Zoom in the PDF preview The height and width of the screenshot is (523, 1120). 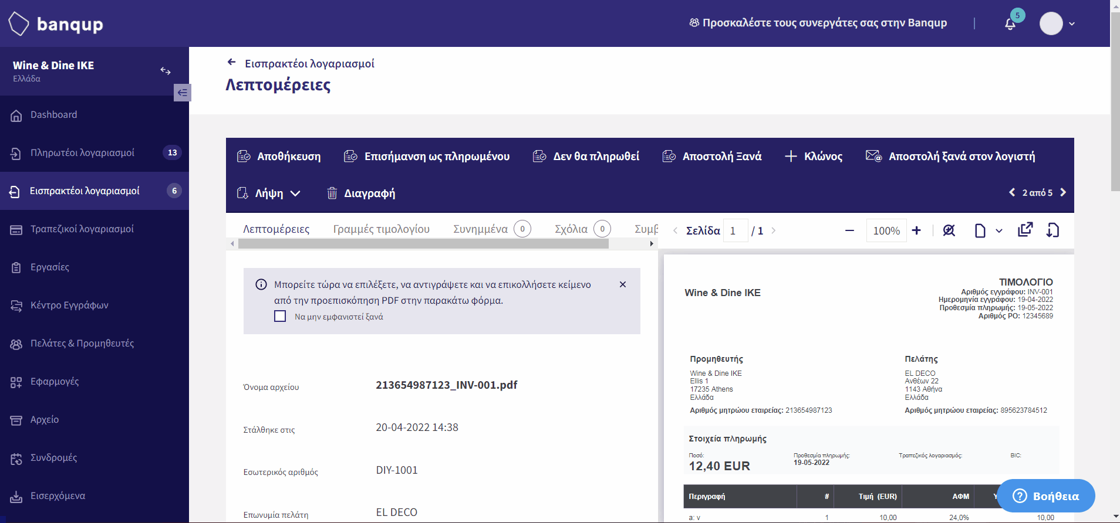click(916, 231)
